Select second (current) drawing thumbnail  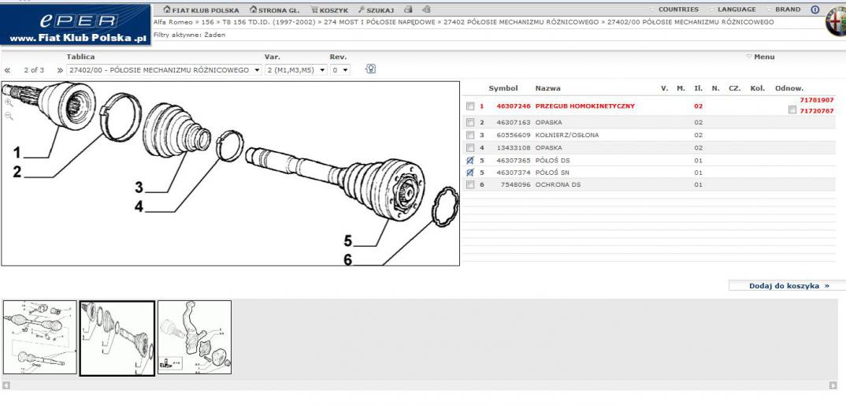[x=117, y=338]
